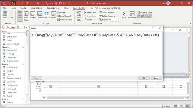The height and width of the screenshot is (108, 193).
Task: Switch to Delete query type
Action: 54,15
